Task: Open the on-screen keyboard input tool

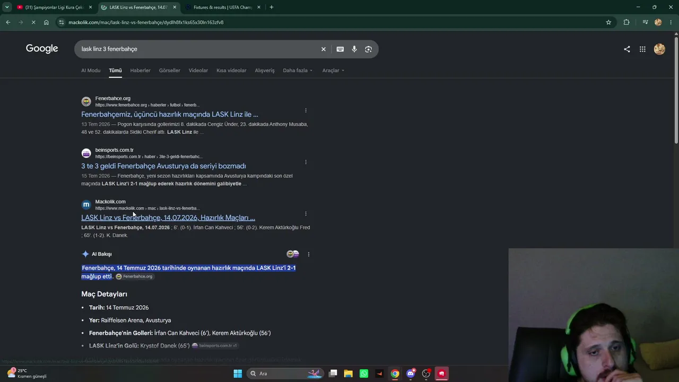Action: point(340,49)
